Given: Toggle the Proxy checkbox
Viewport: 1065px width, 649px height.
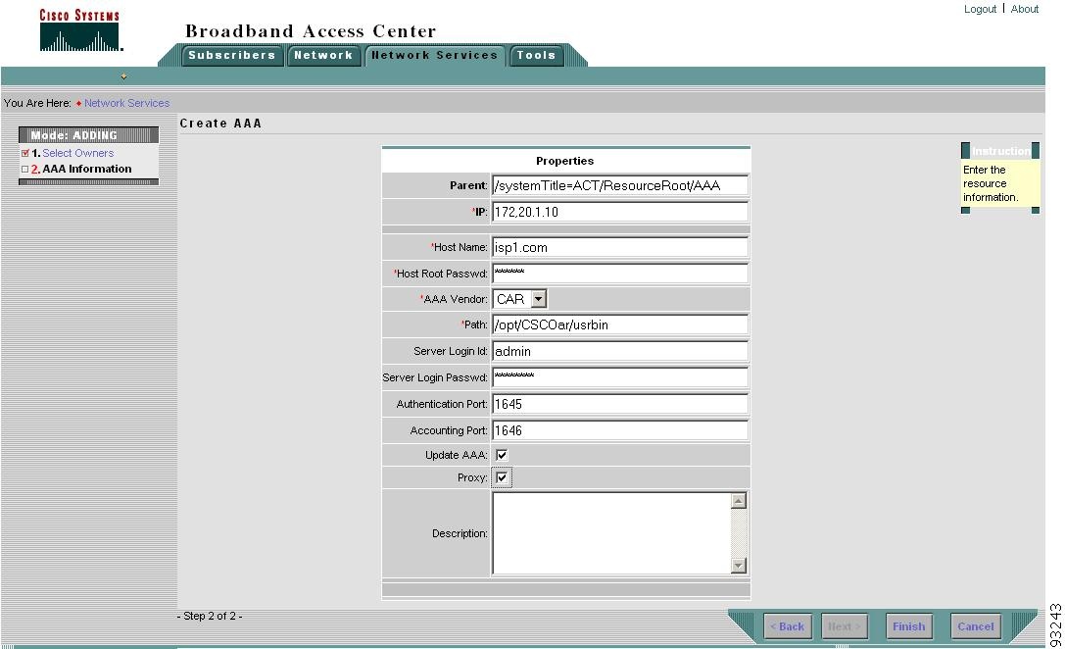Looking at the screenshot, I should point(502,477).
